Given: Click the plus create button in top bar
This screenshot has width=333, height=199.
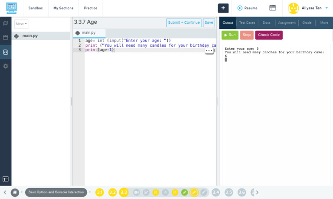Looking at the screenshot, I should pyautogui.click(x=223, y=8).
